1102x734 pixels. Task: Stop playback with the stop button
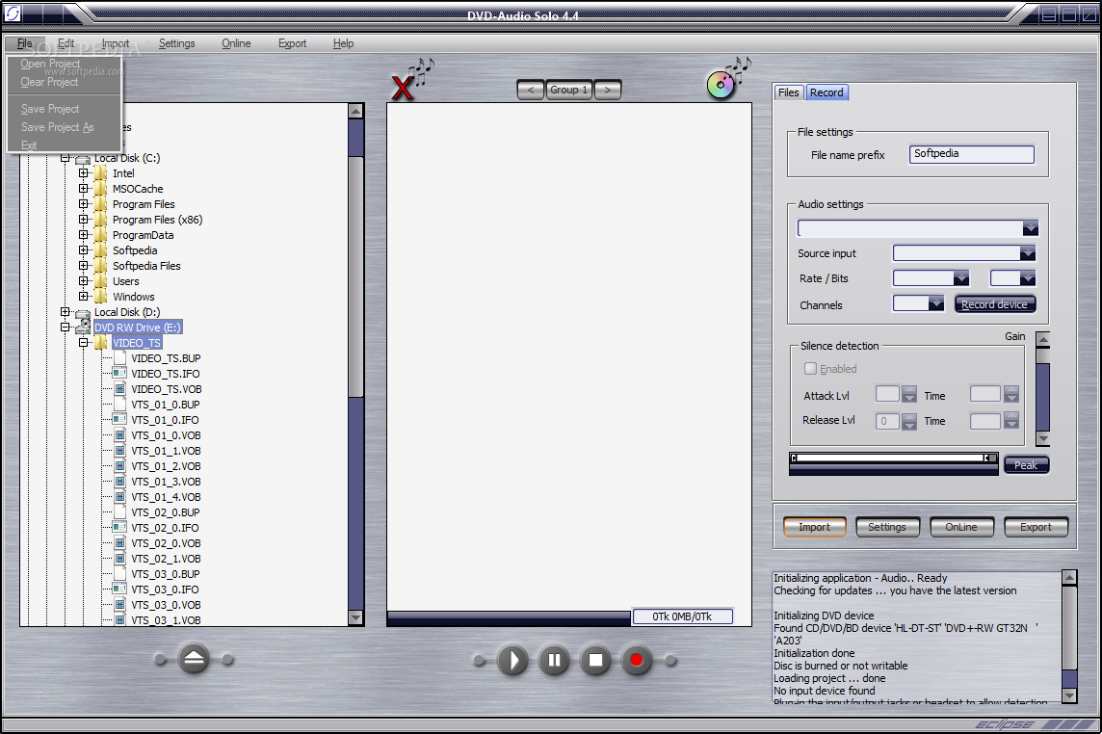point(596,660)
